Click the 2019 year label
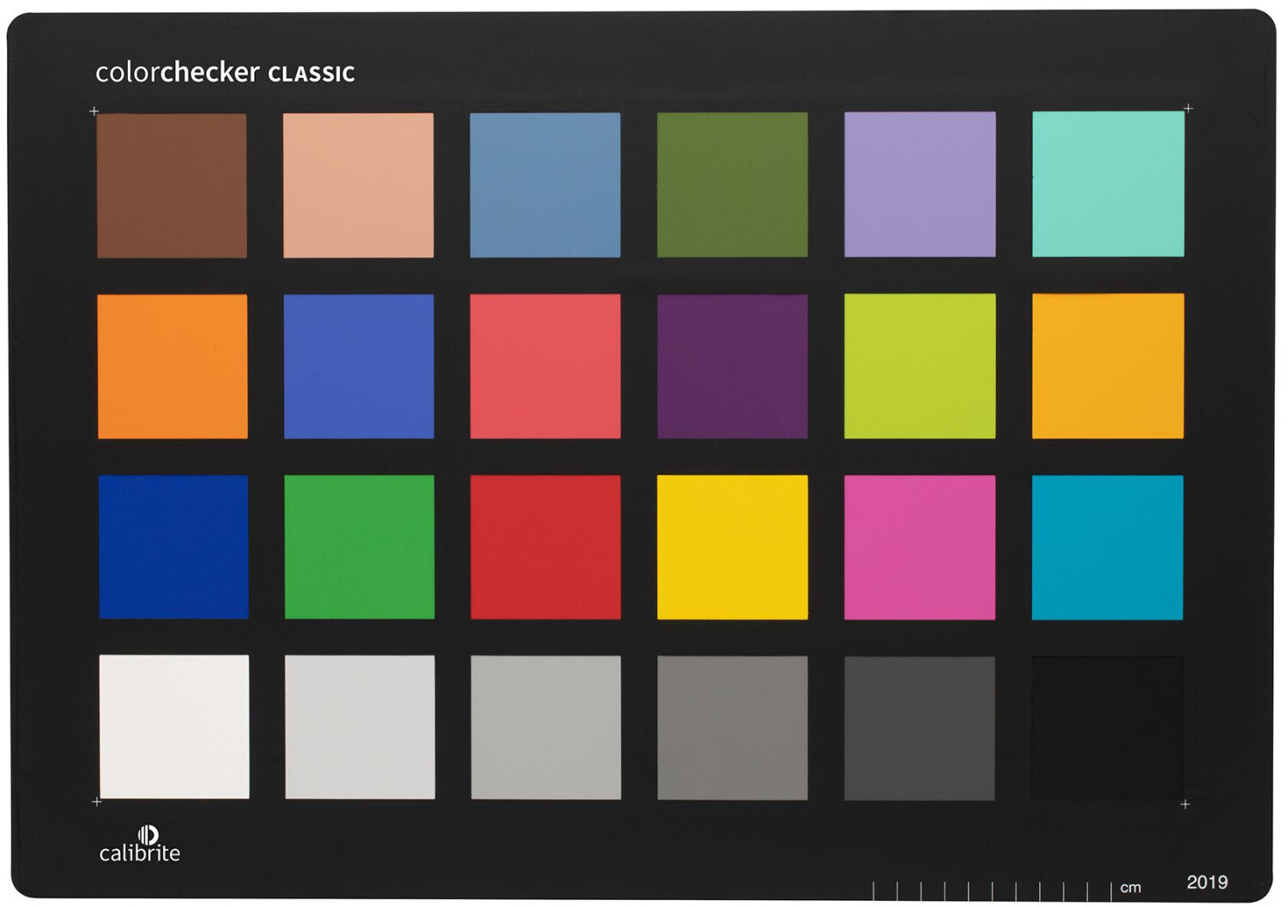Viewport: 1287px width, 907px height. [1206, 882]
